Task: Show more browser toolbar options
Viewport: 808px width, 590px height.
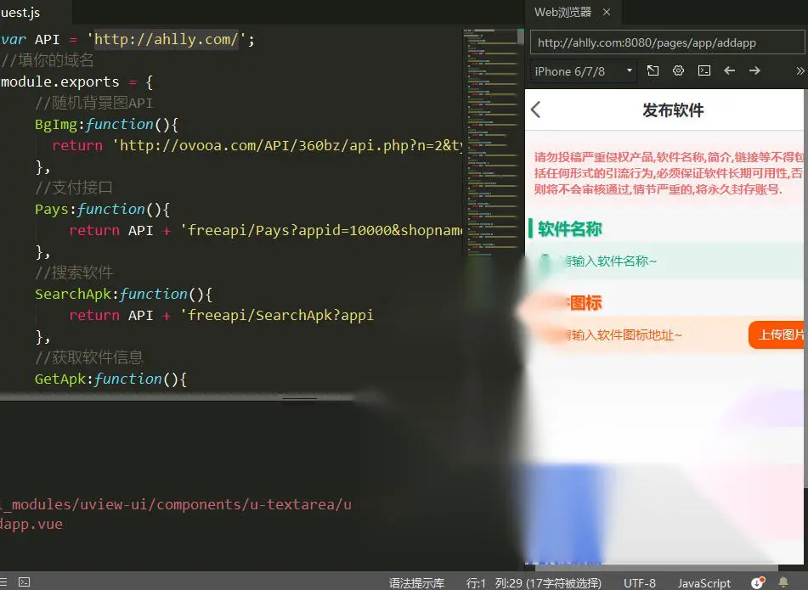Action: [x=800, y=70]
